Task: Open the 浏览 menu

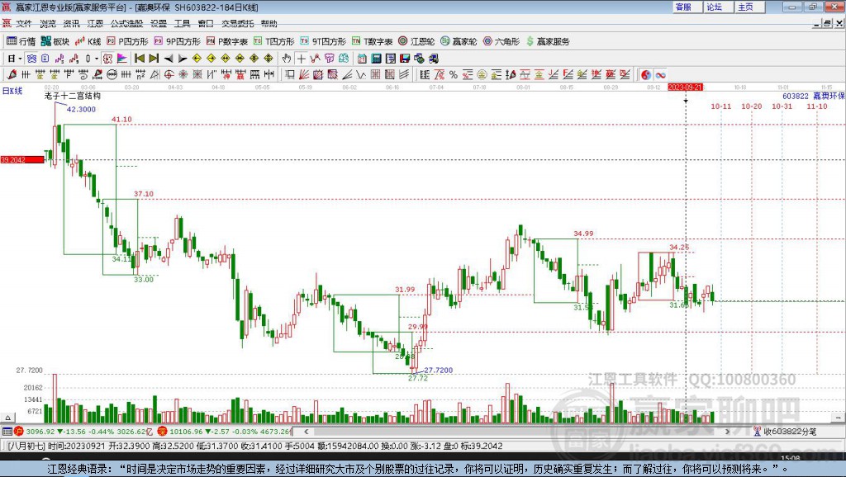Action: click(47, 23)
